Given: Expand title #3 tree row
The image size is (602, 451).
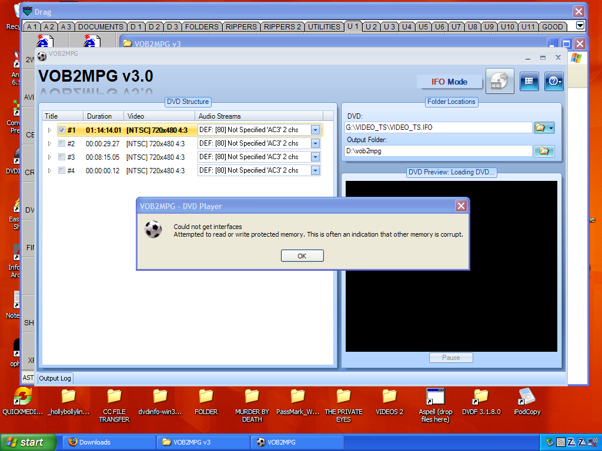Looking at the screenshot, I should pos(49,157).
